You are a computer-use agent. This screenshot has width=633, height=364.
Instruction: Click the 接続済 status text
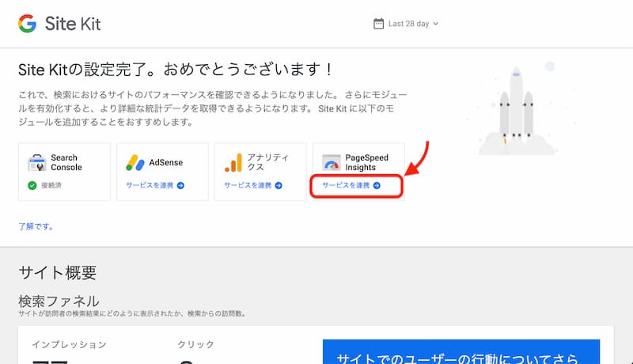(51, 185)
